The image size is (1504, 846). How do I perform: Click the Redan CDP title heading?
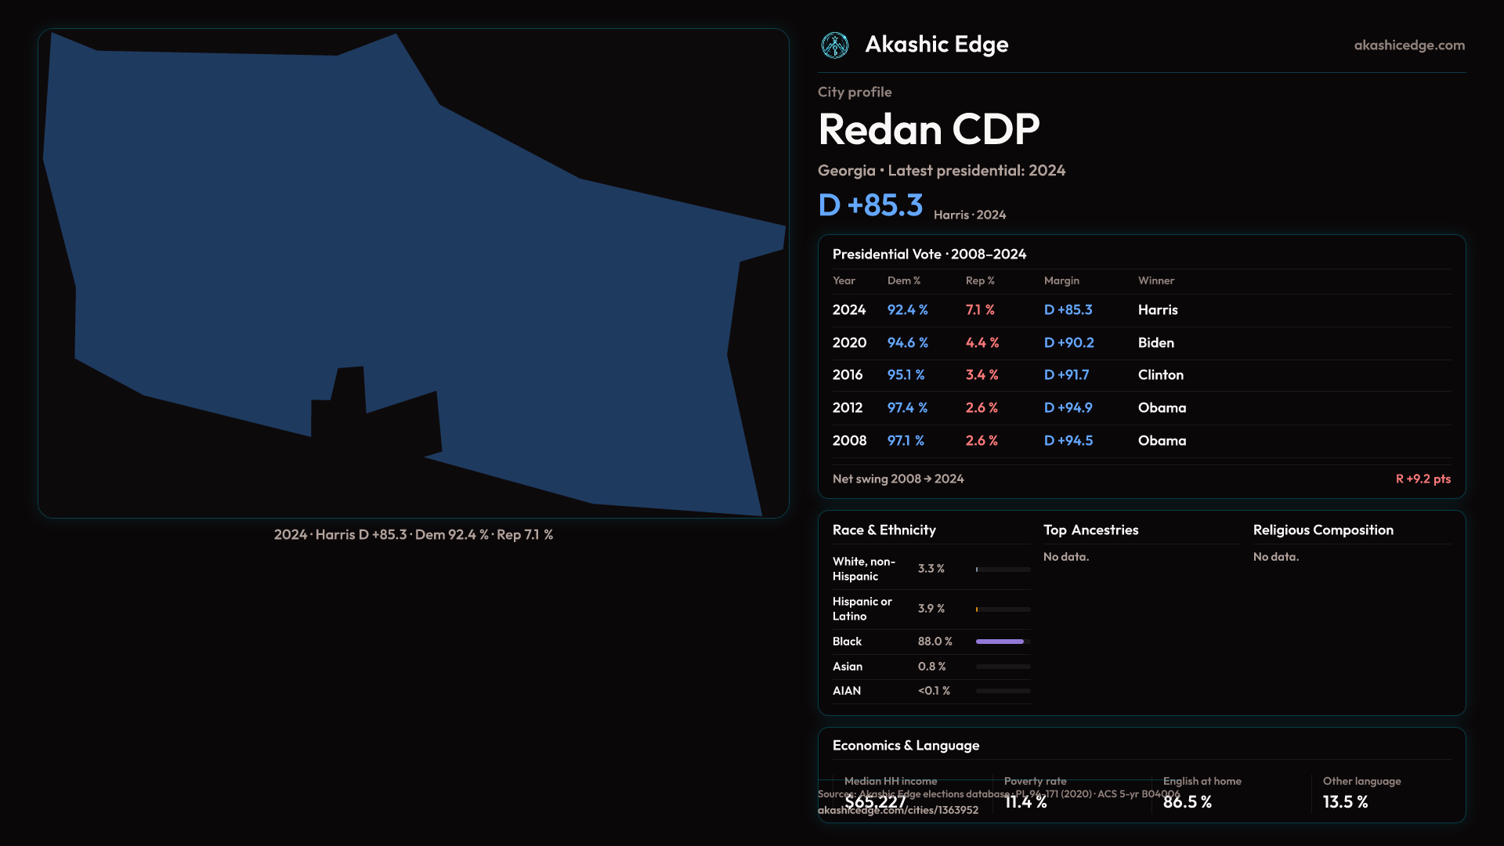(928, 129)
